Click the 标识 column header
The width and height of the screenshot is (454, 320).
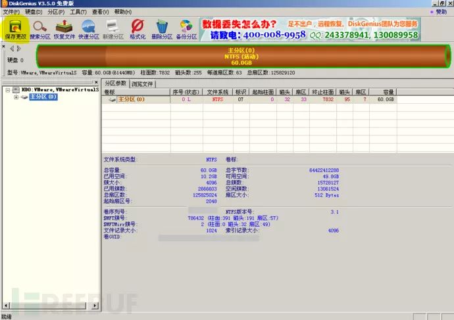pyautogui.click(x=241, y=92)
